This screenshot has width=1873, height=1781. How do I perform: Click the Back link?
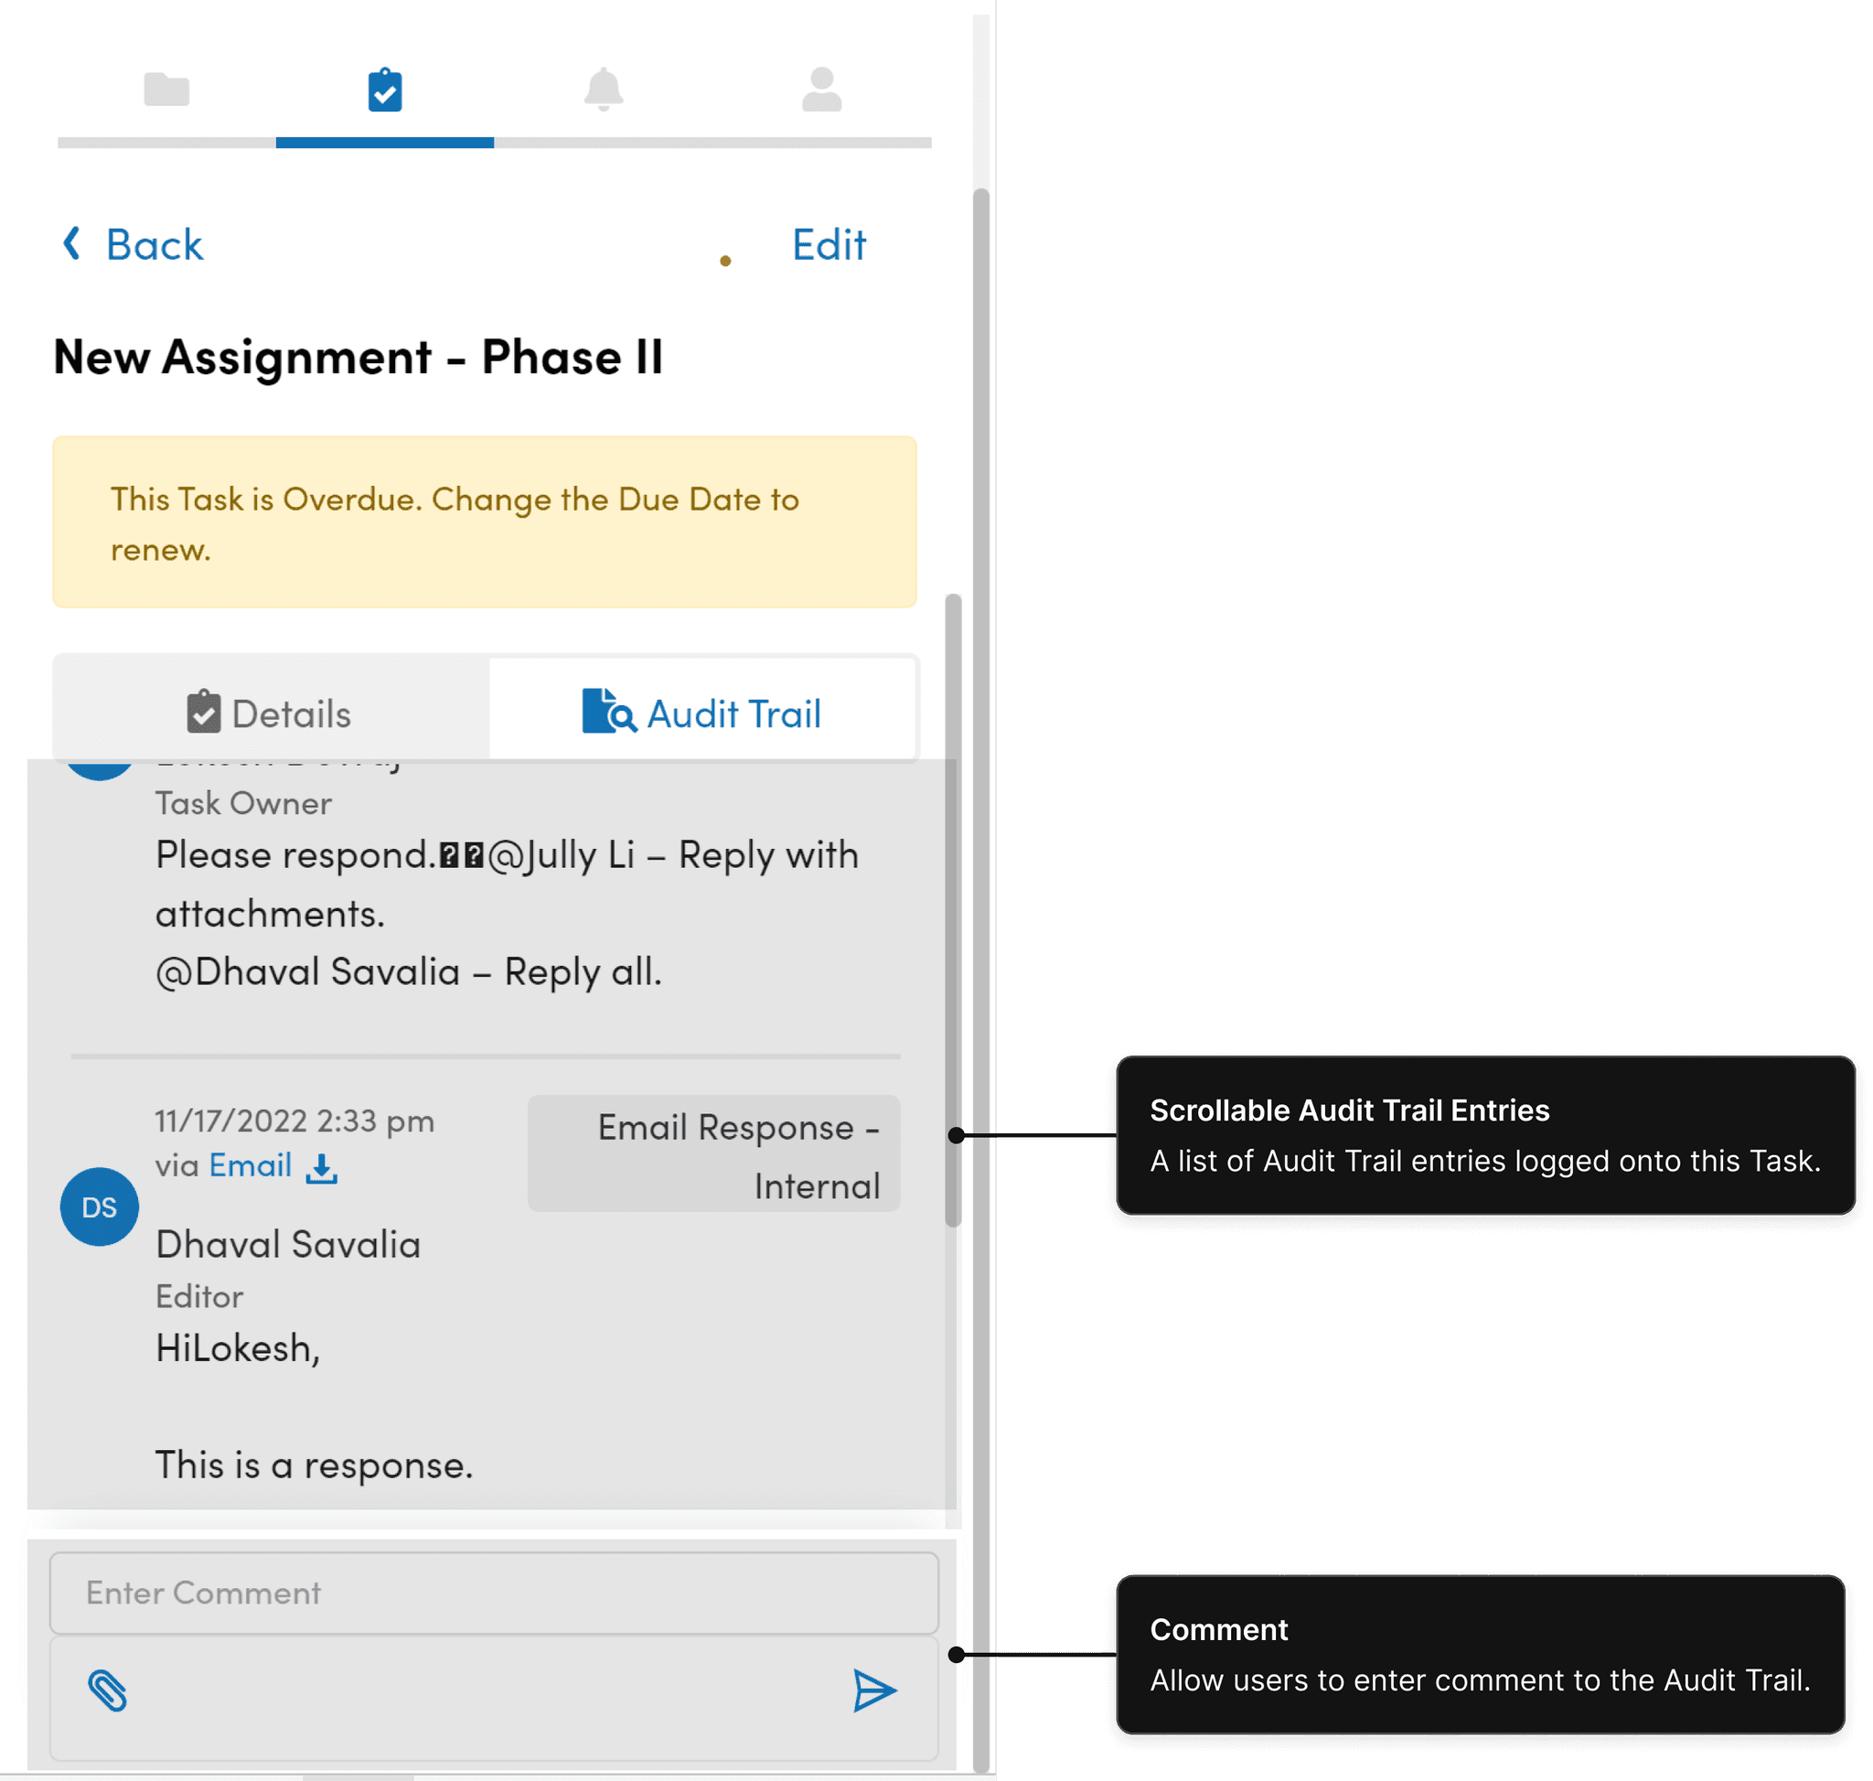tap(154, 245)
